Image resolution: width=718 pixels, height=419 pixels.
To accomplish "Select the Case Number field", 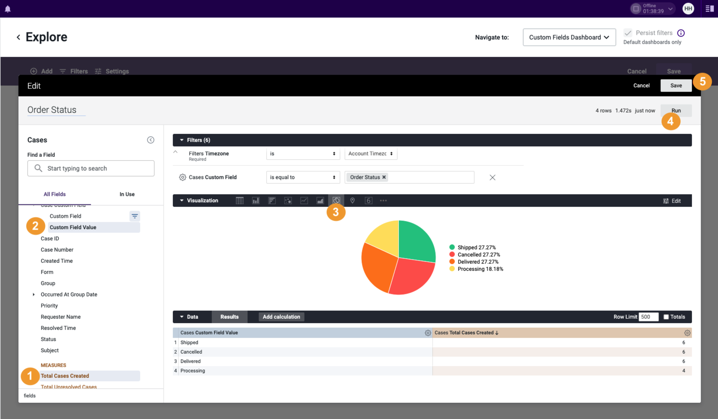I will 57,250.
